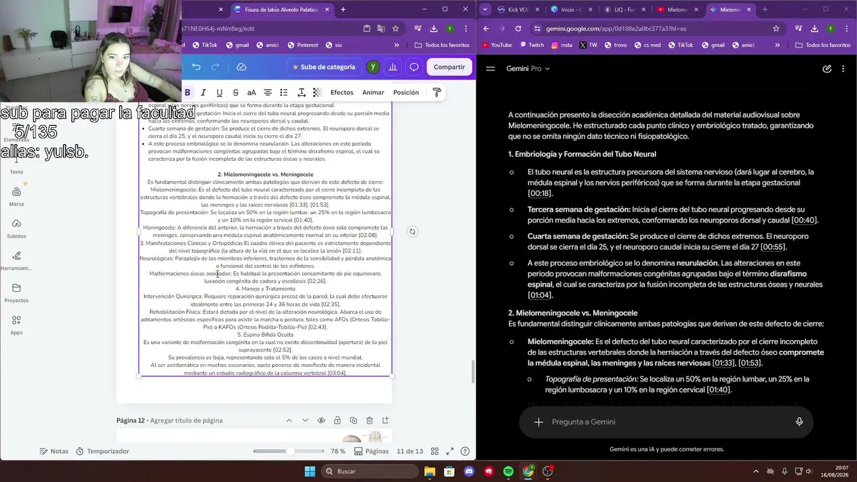Viewport: 857px width, 482px height.
Task: Toggle italic text formatting
Action: pos(203,92)
